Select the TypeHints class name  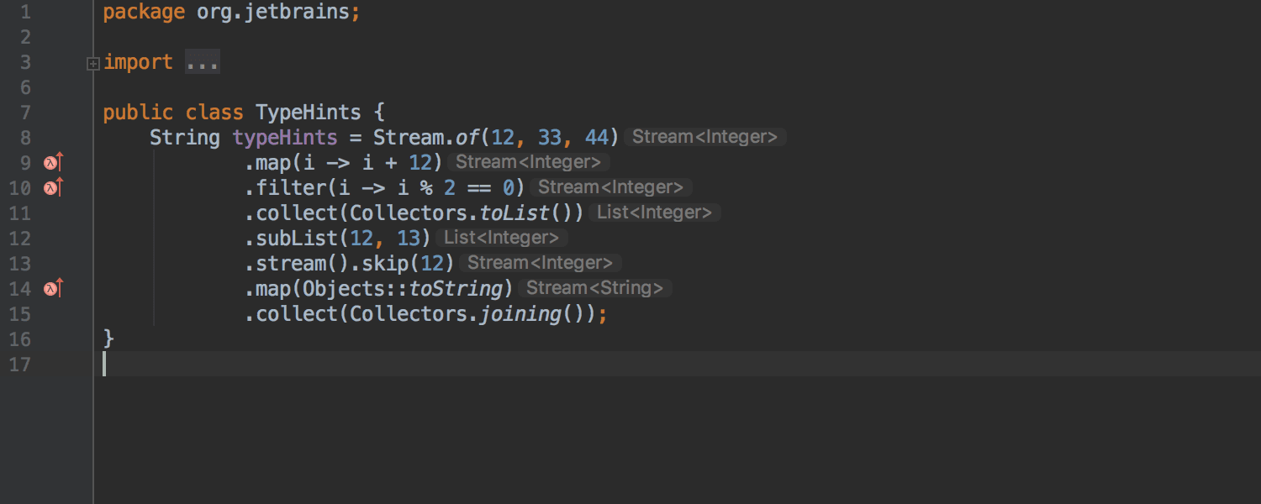tap(308, 112)
